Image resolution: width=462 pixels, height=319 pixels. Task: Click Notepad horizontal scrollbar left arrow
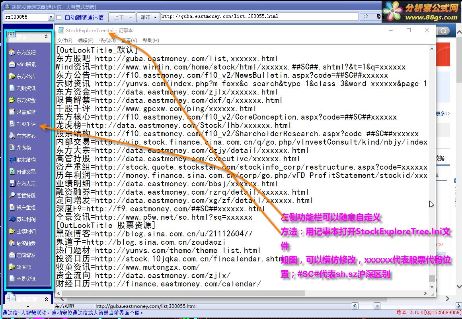pyautogui.click(x=58, y=294)
